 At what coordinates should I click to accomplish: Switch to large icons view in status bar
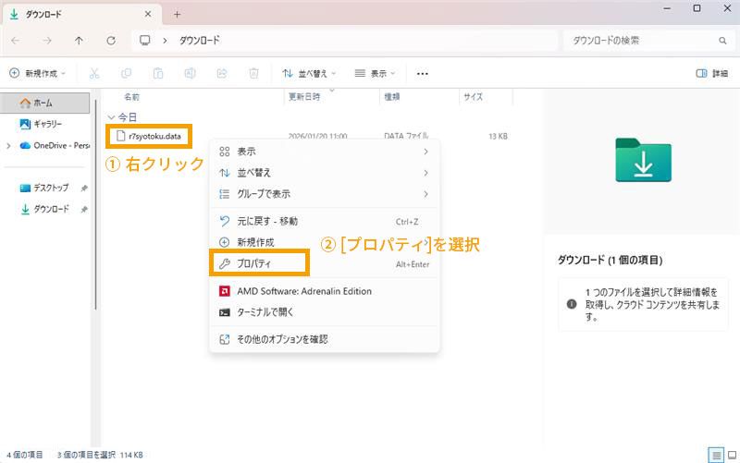point(732,455)
